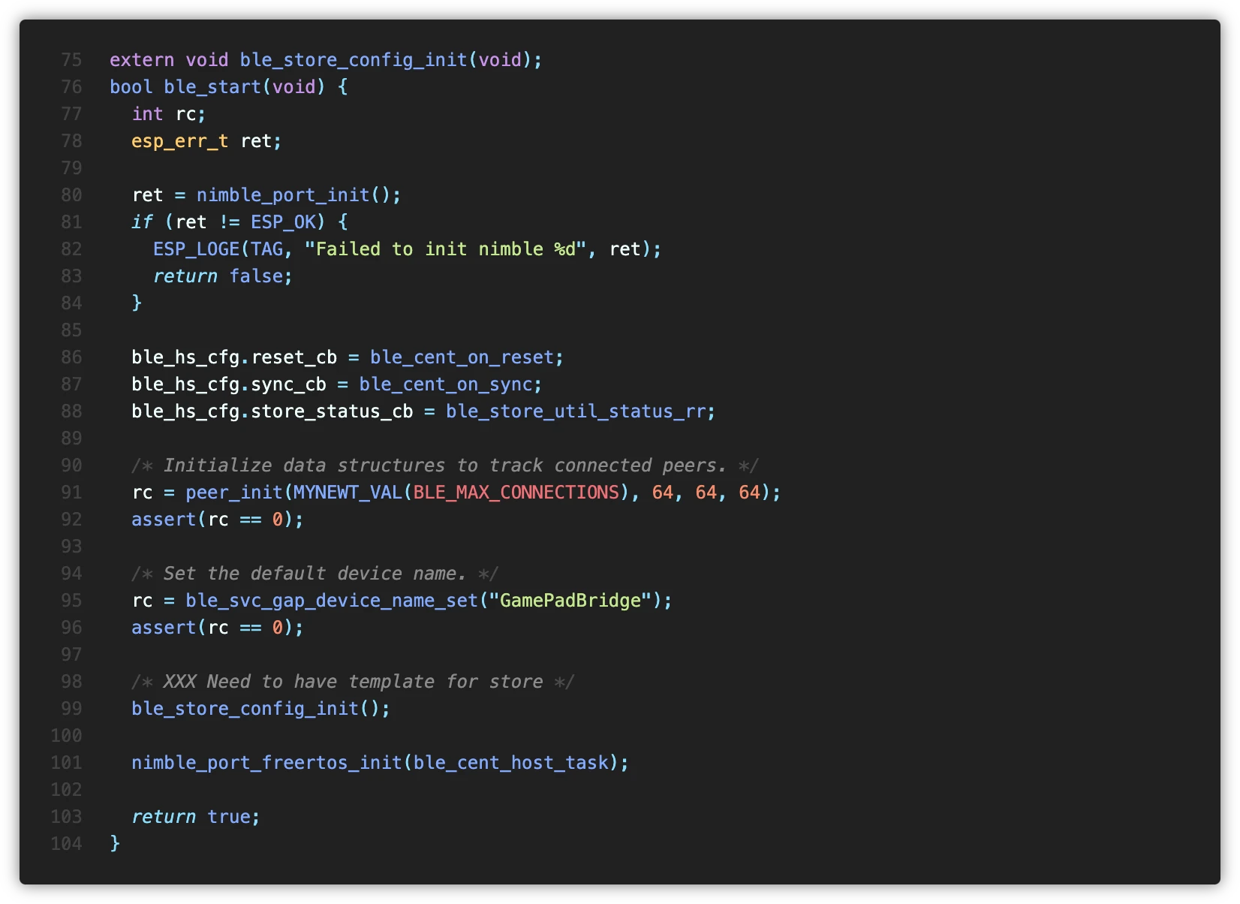Click the ble_cent_on_reset callback assignment
The height and width of the screenshot is (904, 1240).
[x=465, y=357]
